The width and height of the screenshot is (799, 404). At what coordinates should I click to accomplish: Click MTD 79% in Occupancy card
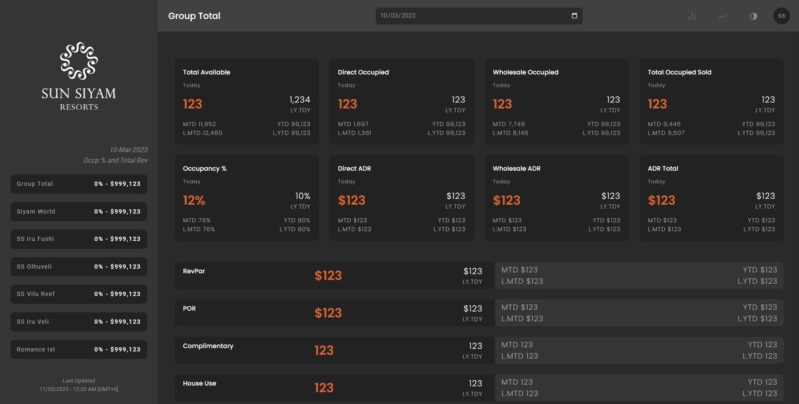(196, 221)
